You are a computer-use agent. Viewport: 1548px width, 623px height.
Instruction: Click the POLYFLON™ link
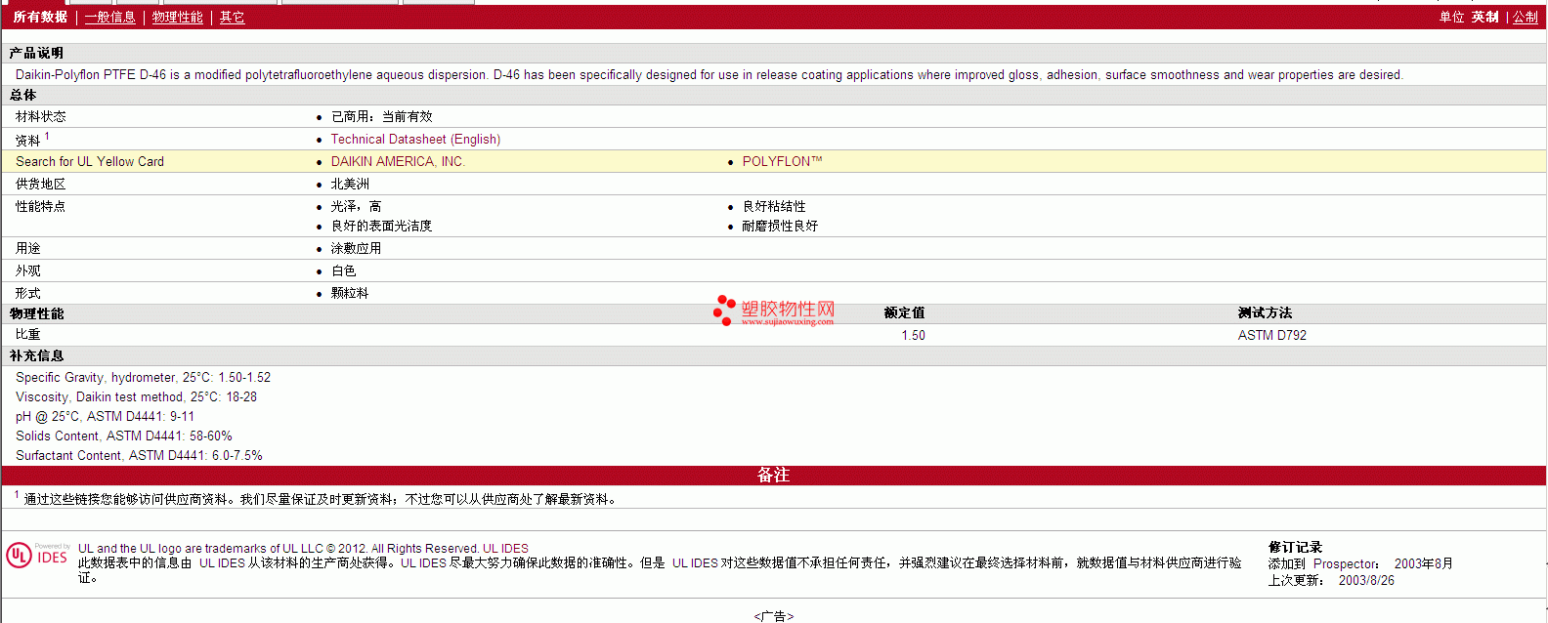[x=782, y=162]
